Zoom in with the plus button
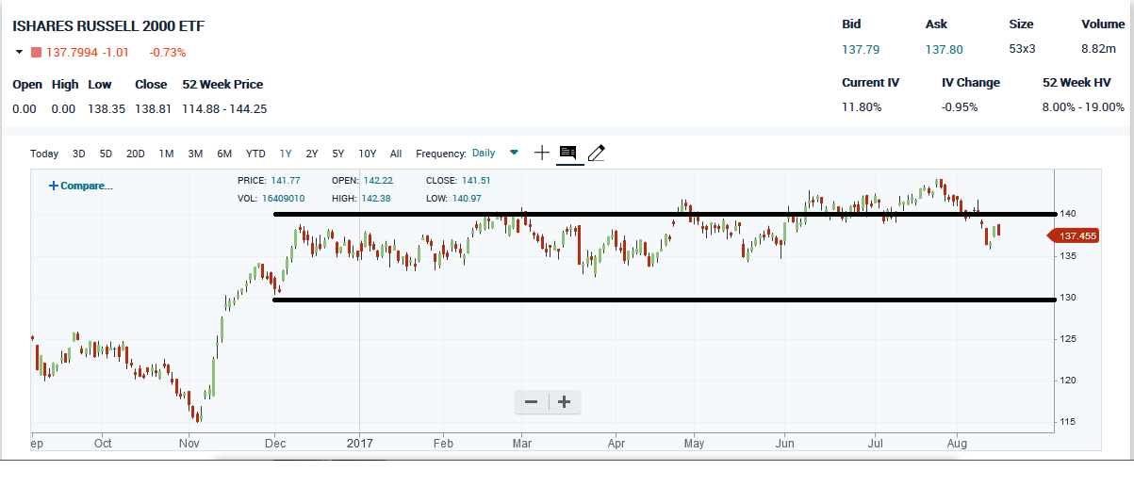The width and height of the screenshot is (1134, 503). click(564, 402)
